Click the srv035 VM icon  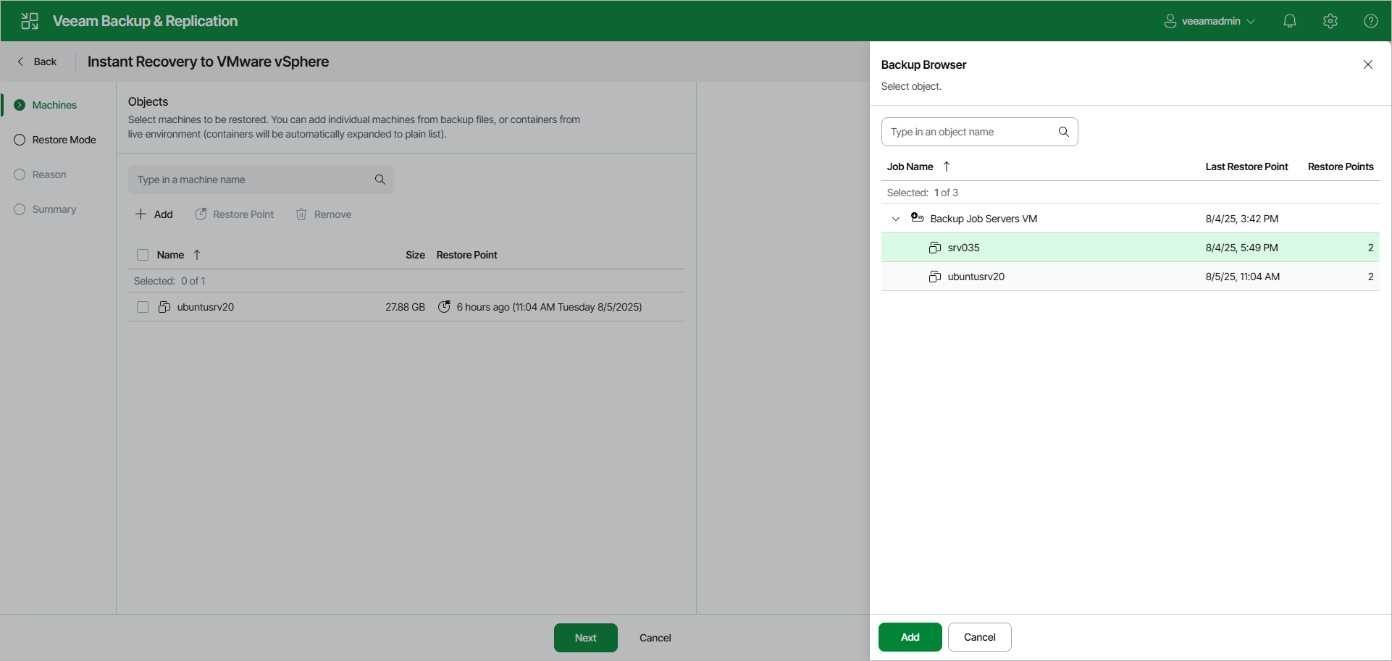click(x=935, y=248)
